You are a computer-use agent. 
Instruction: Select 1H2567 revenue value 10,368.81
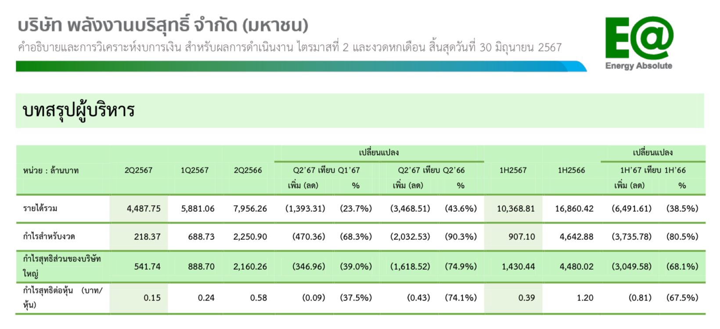click(x=516, y=209)
